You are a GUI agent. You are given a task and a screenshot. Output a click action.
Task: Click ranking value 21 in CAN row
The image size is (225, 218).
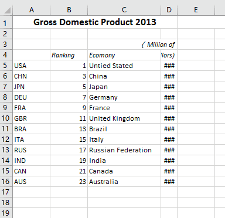point(69,171)
